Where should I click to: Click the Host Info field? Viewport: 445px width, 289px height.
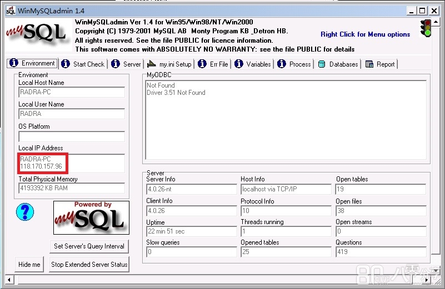click(286, 189)
